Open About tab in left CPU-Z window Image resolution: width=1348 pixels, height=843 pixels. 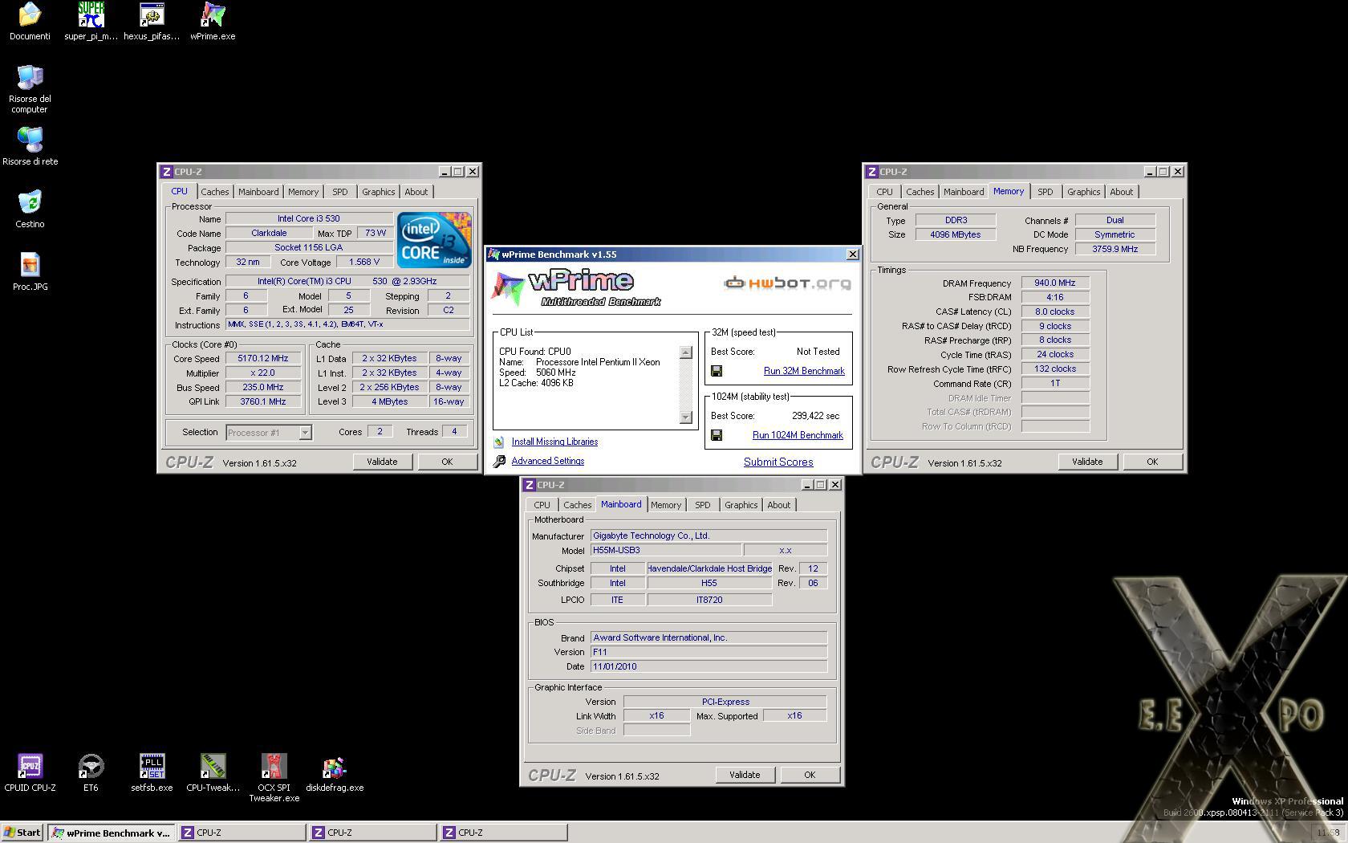416,192
